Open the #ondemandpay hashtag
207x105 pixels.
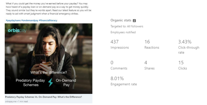coord(30,20)
